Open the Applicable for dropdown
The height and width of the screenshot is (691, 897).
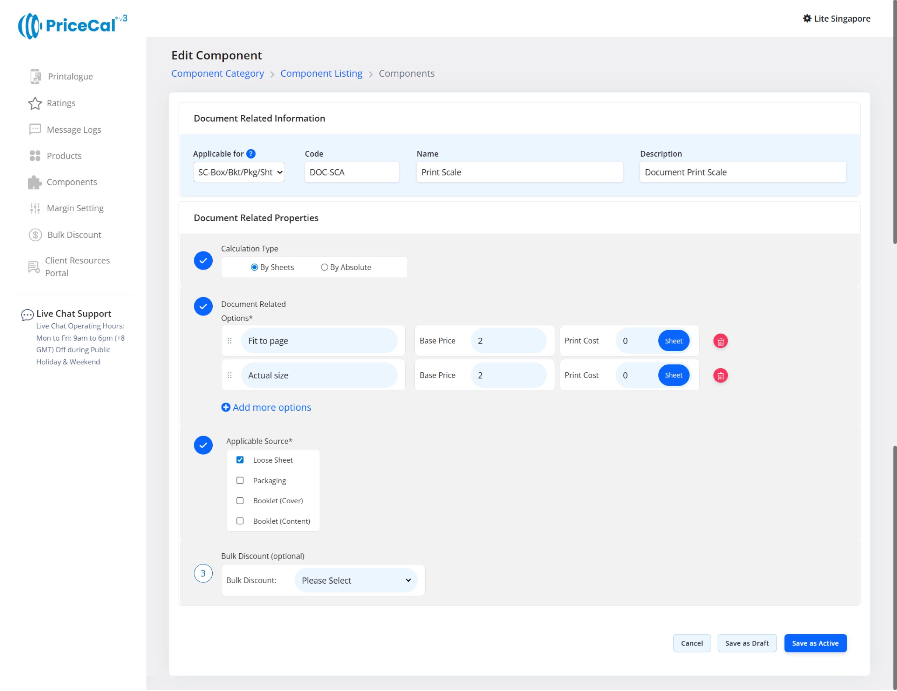pos(239,172)
